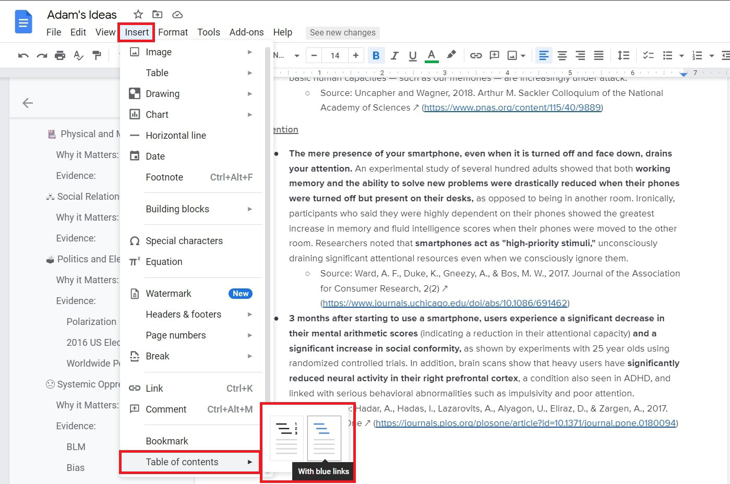The image size is (730, 484).
Task: Click the Print icon in toolbar
Action: (60, 55)
